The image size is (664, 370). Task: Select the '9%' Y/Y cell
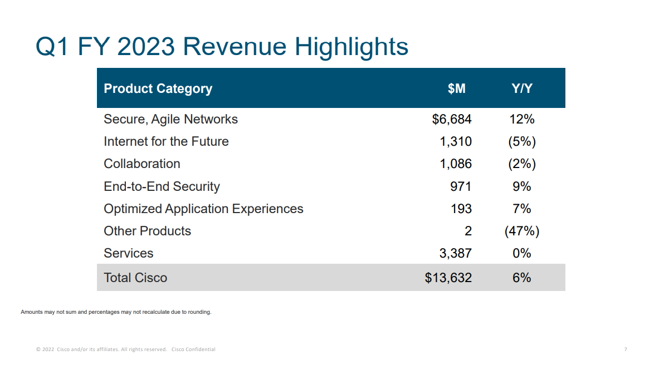(x=522, y=186)
